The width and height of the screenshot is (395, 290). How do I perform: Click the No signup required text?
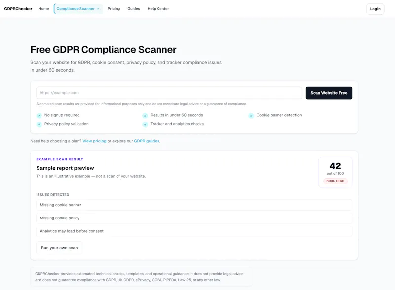62,115
